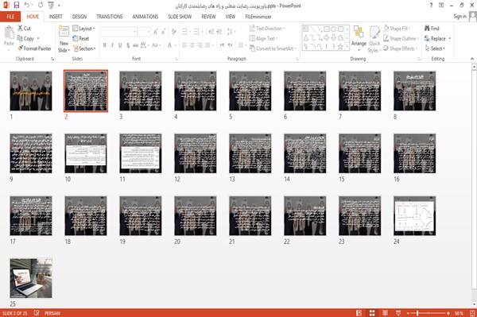Open the FILEminimizer tab
Image resolution: width=477 pixels, height=317 pixels.
[258, 17]
